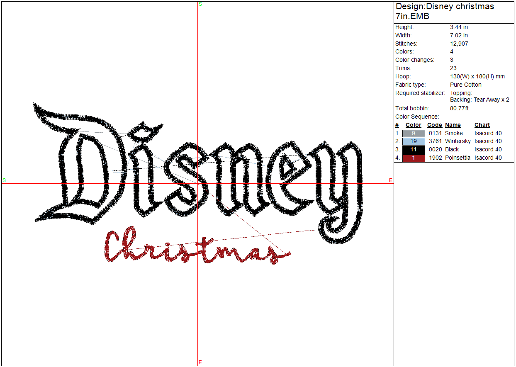516x367 pixels.
Task: Click the underlined Color column header
Action: pos(413,125)
